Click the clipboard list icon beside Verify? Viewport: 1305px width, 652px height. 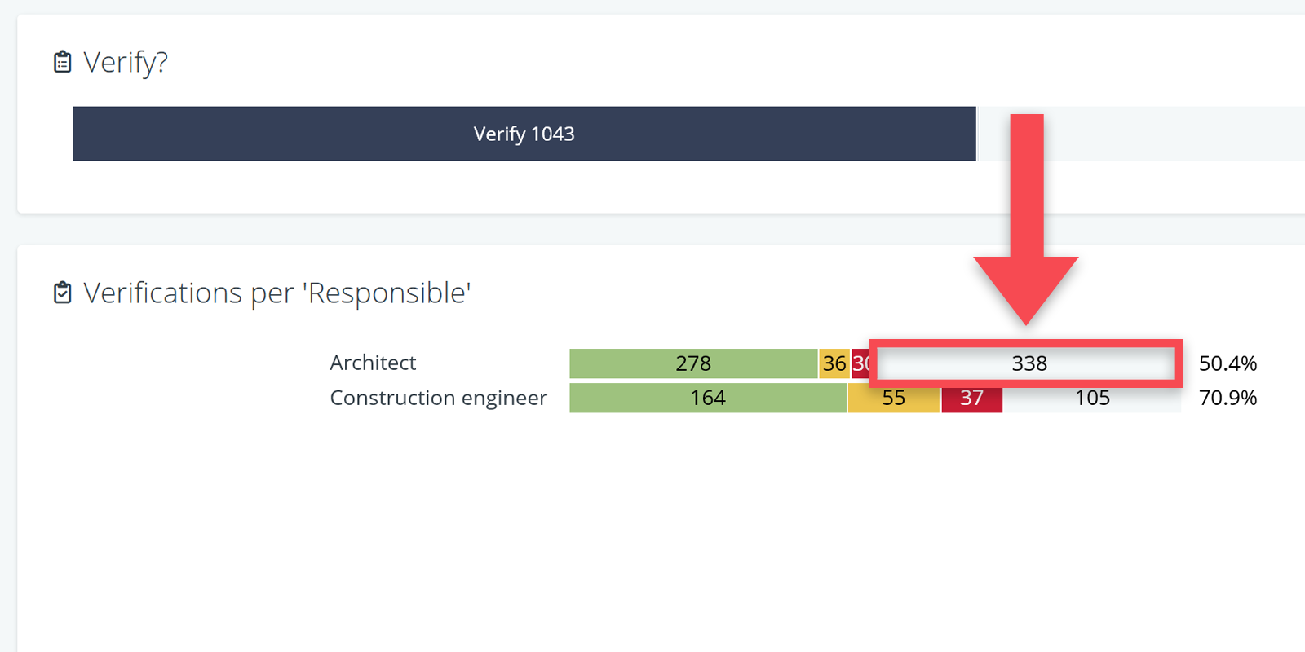point(63,62)
